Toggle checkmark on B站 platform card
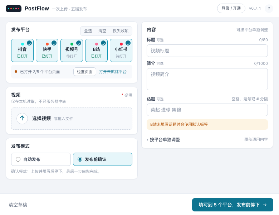The width and height of the screenshot is (279, 215). point(103,43)
